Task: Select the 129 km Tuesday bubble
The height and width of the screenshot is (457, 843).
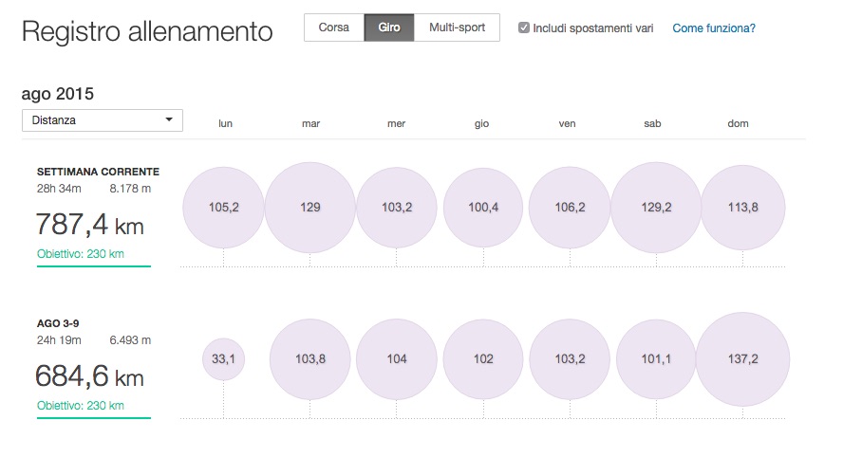Action: coord(310,208)
